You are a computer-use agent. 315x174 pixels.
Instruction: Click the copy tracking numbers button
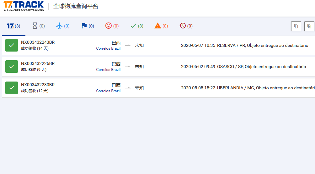pyautogui.click(x=296, y=26)
